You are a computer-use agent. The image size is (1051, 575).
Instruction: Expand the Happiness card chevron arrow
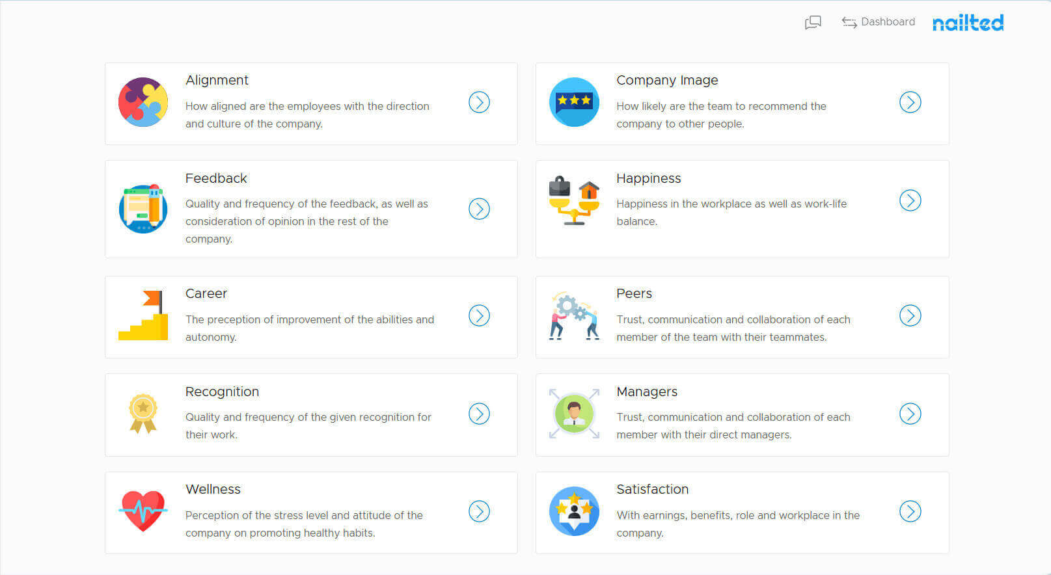point(910,200)
